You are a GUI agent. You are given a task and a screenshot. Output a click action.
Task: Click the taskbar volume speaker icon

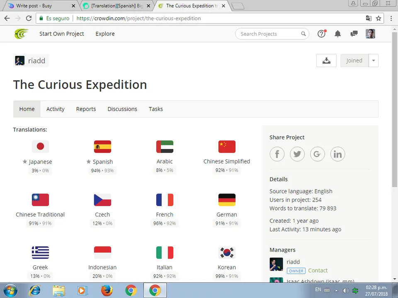[345, 291]
